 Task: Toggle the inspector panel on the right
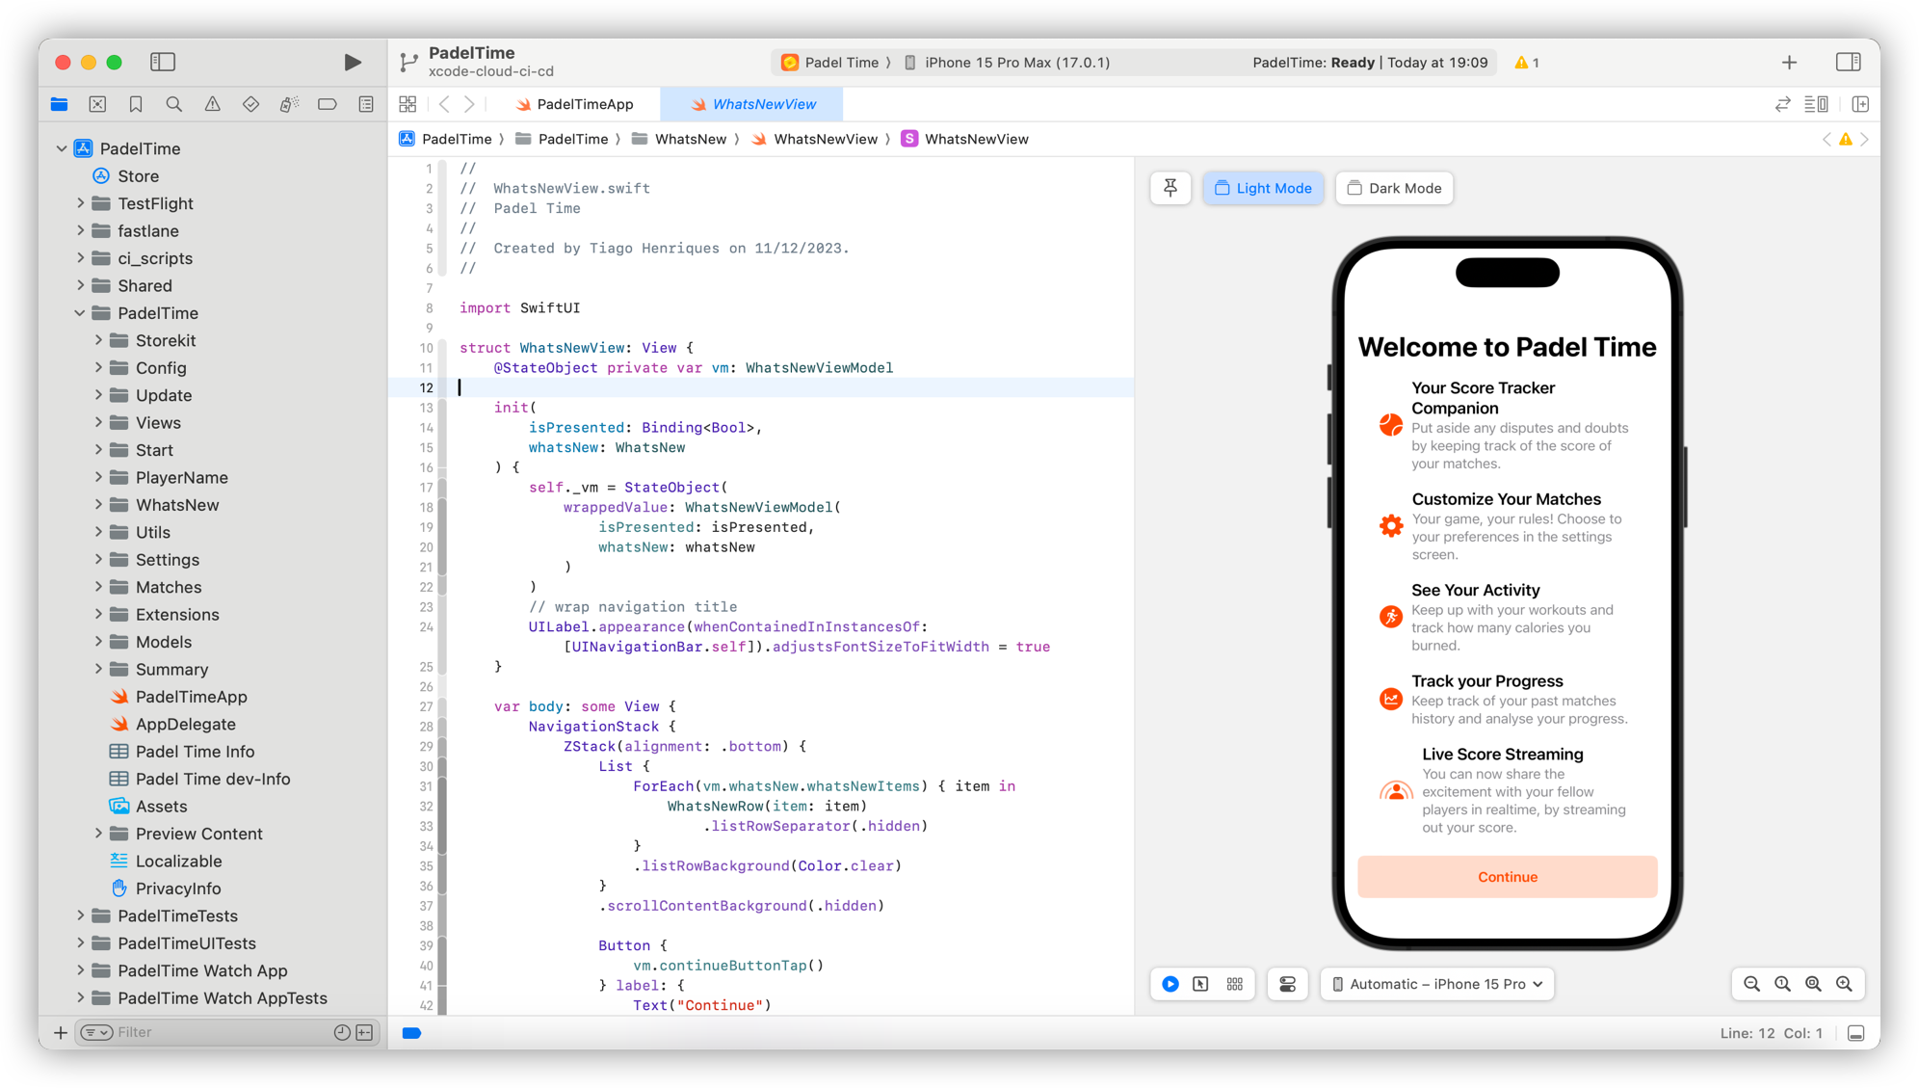pyautogui.click(x=1848, y=63)
